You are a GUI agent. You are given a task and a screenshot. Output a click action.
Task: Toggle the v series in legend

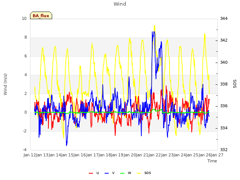pyautogui.click(x=109, y=173)
